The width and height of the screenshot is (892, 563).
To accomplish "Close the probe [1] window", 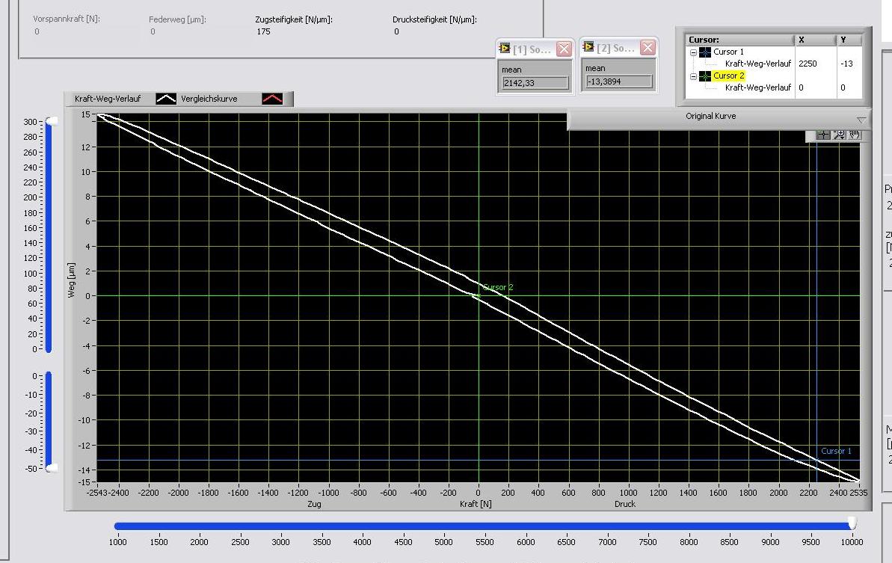I will click(x=564, y=49).
